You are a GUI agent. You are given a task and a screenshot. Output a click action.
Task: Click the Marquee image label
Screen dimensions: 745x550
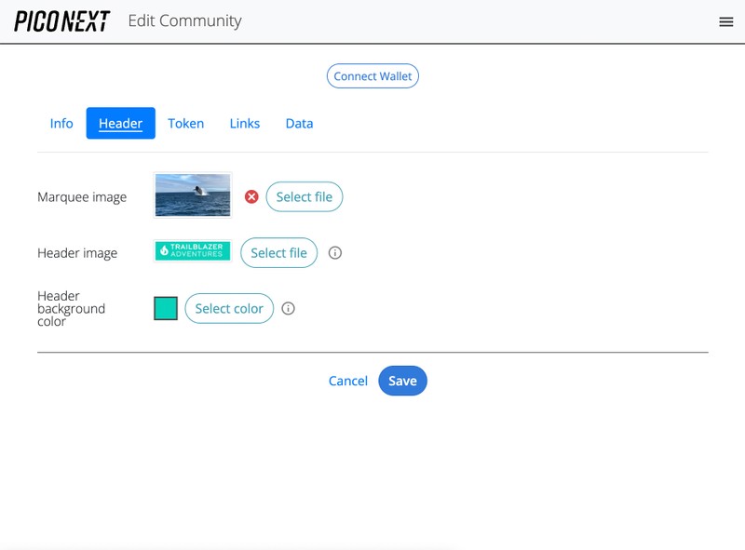coord(82,197)
